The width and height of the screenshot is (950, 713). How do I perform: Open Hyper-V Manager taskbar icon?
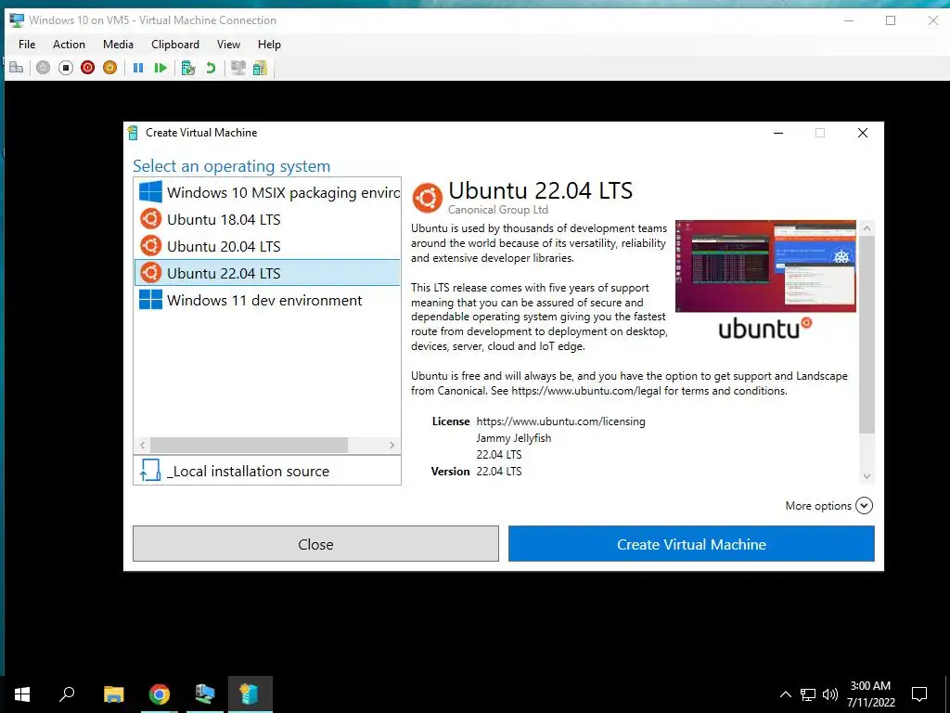(205, 694)
